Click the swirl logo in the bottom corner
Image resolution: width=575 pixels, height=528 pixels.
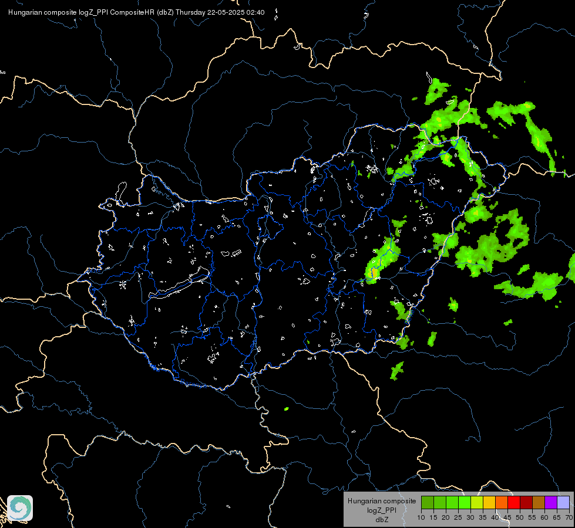20,508
